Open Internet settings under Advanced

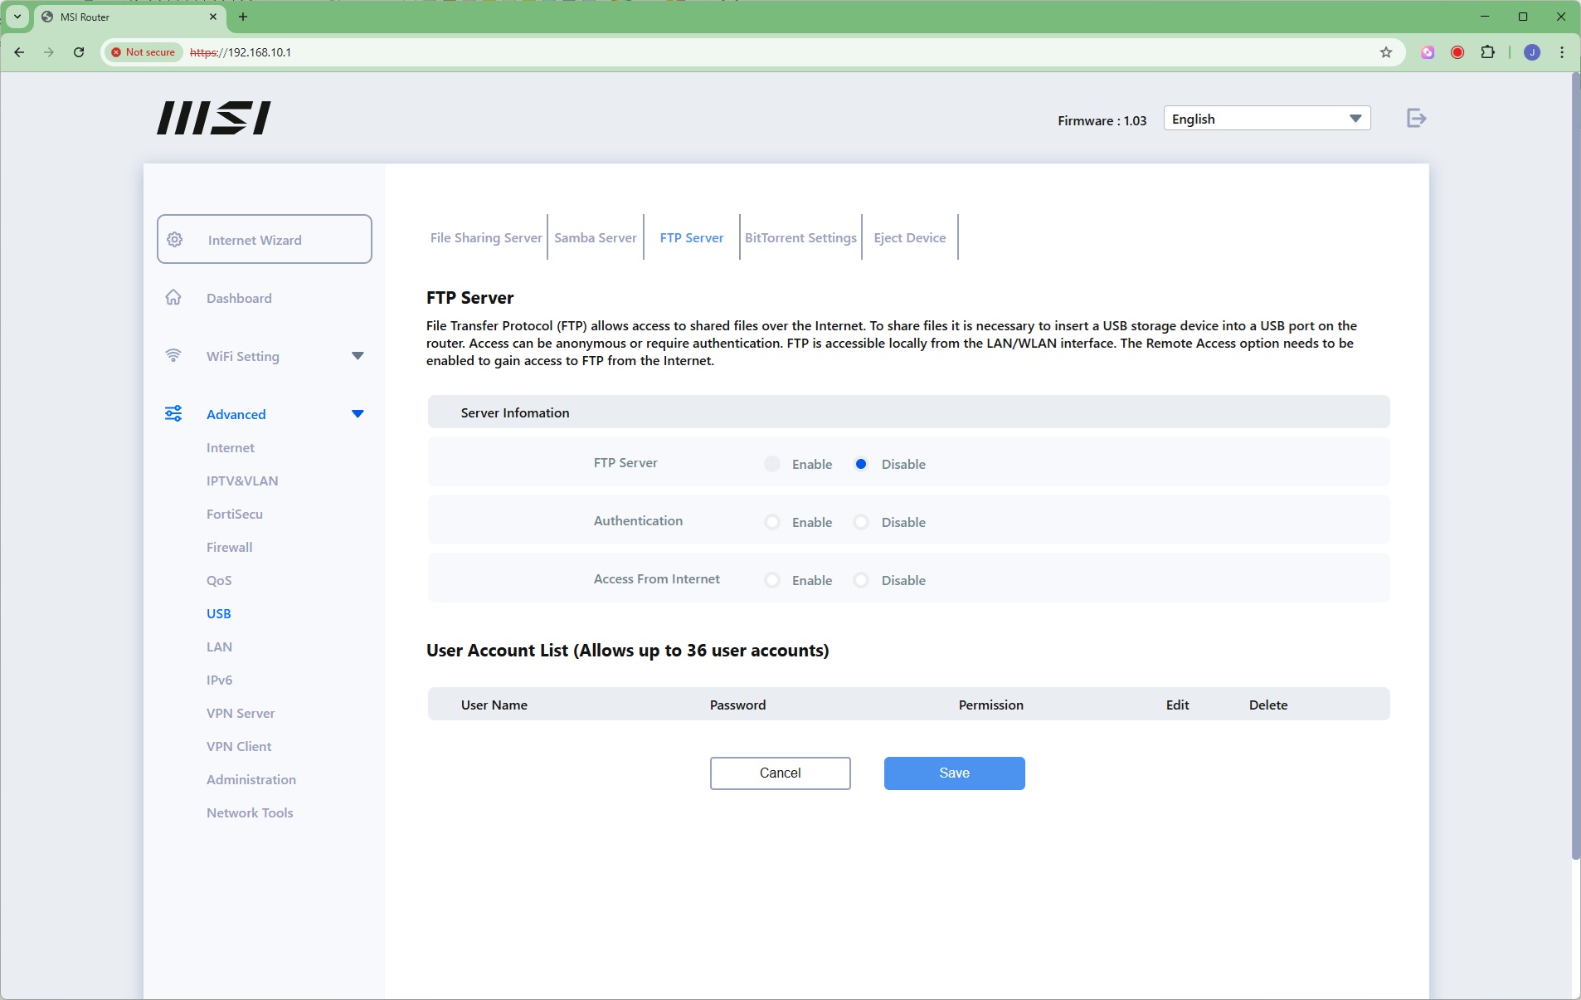click(x=231, y=447)
